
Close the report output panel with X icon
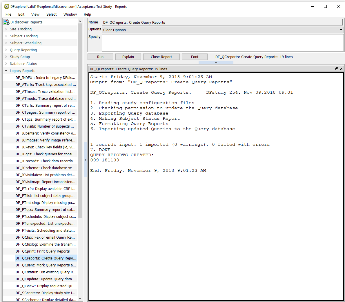click(x=341, y=69)
